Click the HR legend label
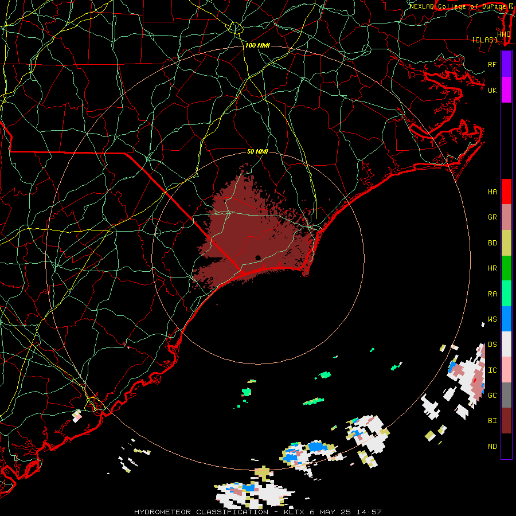The height and width of the screenshot is (516, 516). [492, 268]
